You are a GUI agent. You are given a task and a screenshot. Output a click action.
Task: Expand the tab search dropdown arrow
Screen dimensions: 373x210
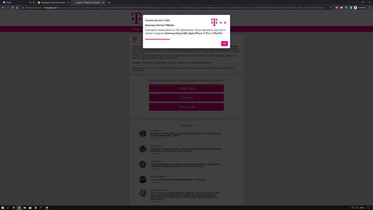[349, 2]
